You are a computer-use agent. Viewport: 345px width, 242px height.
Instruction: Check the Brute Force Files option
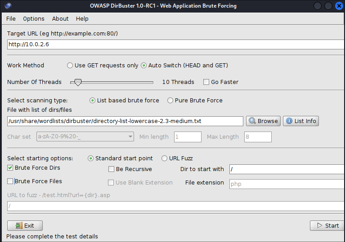[x=10, y=181]
